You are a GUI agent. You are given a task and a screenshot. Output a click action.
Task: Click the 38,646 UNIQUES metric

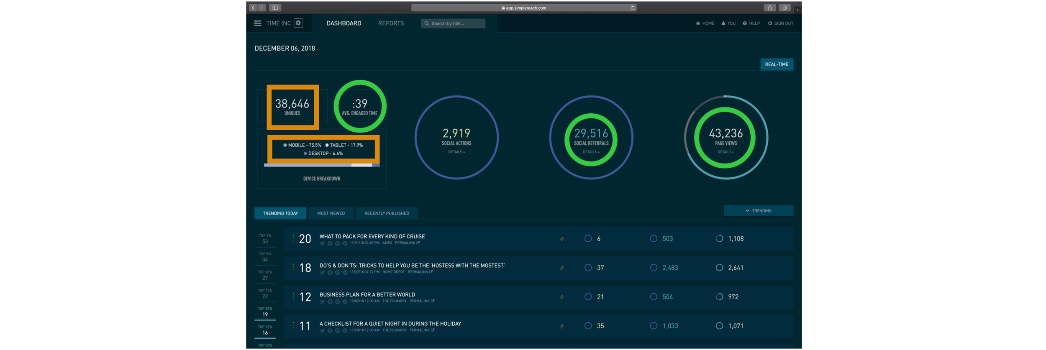[292, 107]
